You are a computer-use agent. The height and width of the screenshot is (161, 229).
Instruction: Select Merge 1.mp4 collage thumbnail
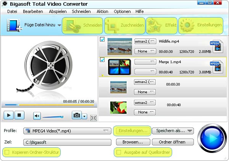(119, 67)
